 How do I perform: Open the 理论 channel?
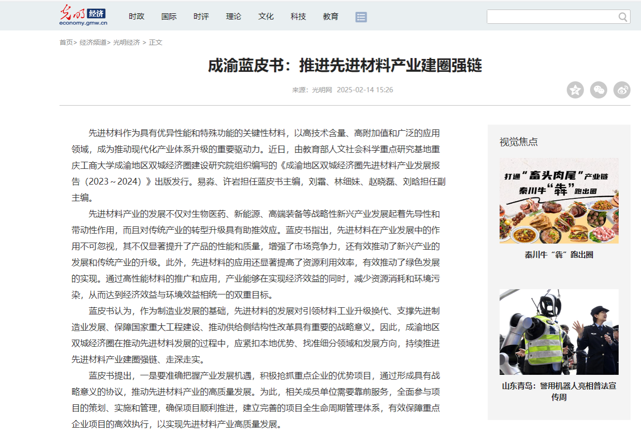233,17
